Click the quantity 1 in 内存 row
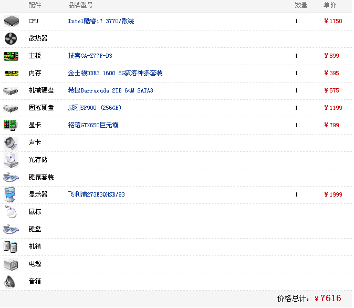The height and width of the screenshot is (308, 354). click(296, 73)
